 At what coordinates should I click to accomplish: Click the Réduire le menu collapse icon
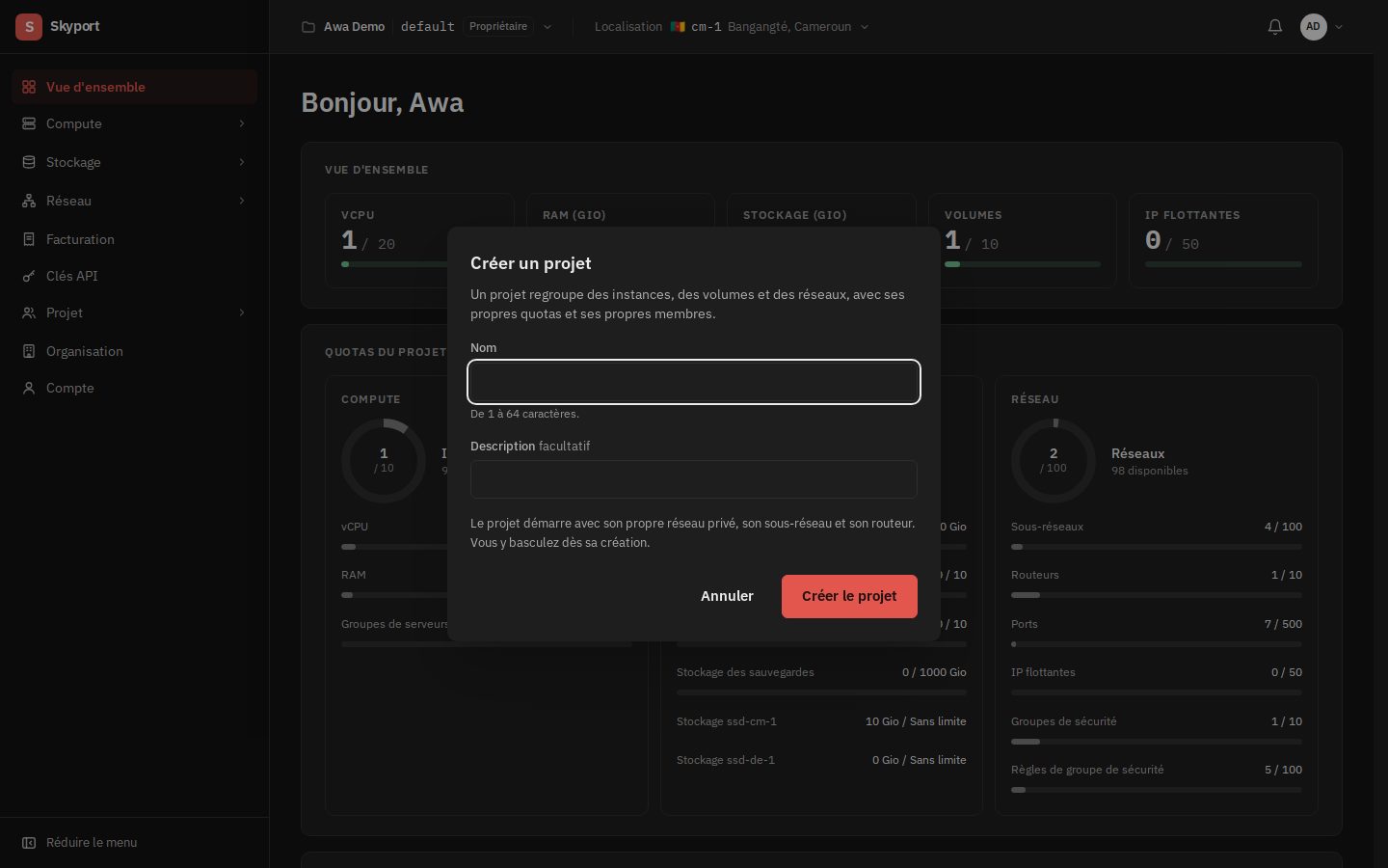[29, 843]
